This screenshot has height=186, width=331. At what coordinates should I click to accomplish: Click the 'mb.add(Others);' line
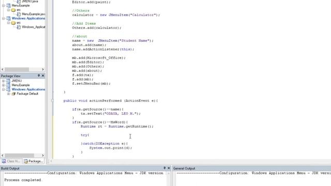click(x=88, y=67)
